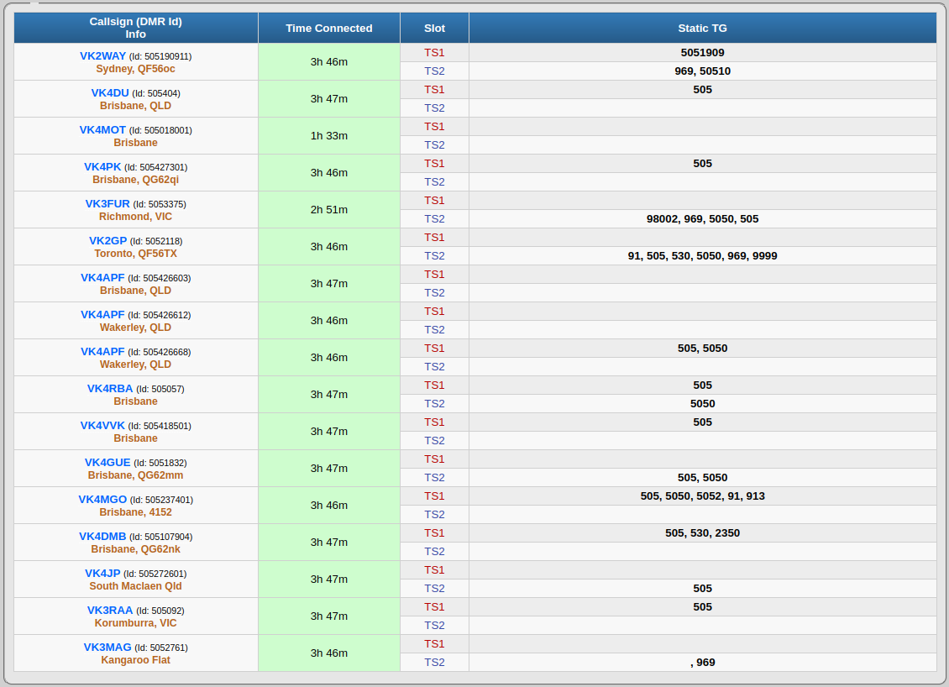Image resolution: width=949 pixels, height=687 pixels.
Task: Open the VK3MAG callsign link
Action: coord(107,648)
